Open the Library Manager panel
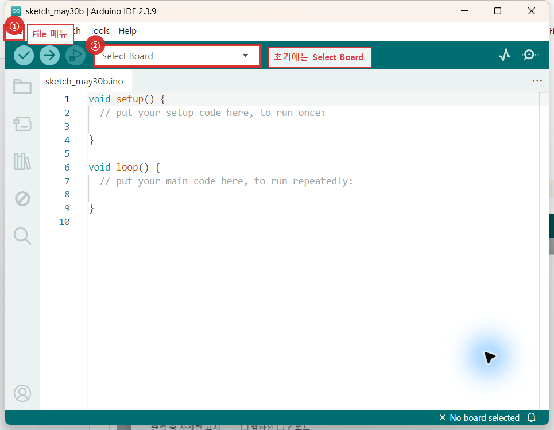 click(22, 161)
